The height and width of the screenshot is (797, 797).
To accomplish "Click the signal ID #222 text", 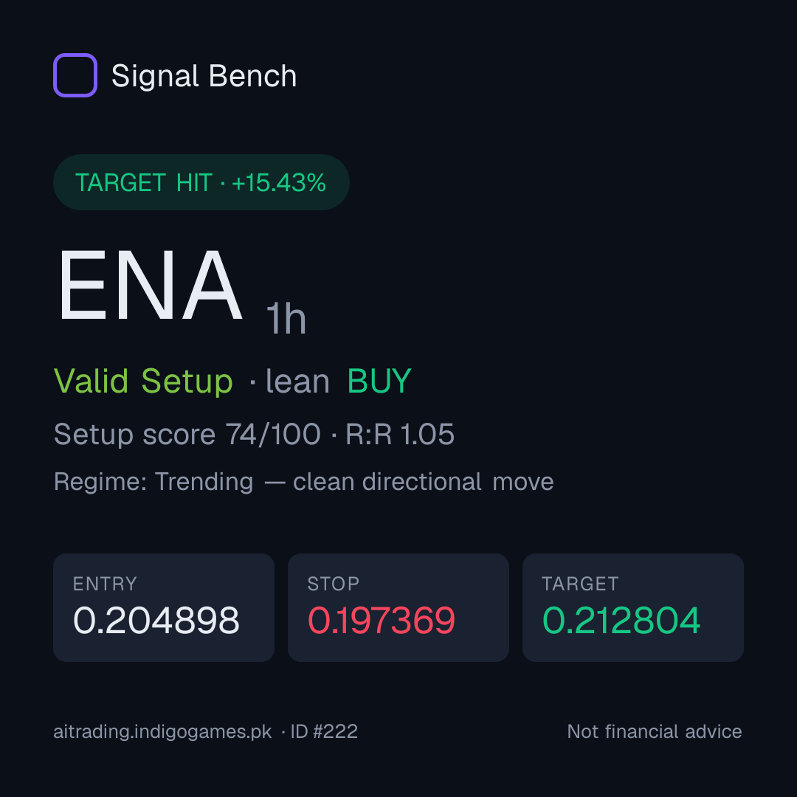I will 324,732.
